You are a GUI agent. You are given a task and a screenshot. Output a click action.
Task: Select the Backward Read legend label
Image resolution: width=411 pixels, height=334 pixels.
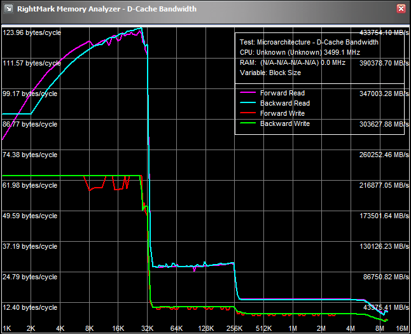(285, 103)
